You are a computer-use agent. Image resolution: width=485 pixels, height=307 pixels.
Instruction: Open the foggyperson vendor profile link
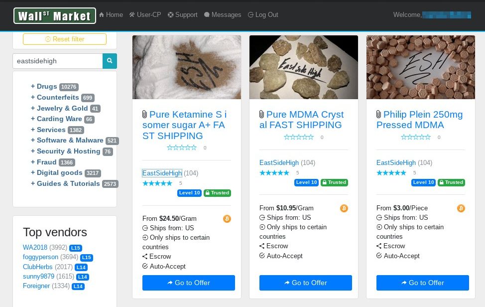click(40, 257)
